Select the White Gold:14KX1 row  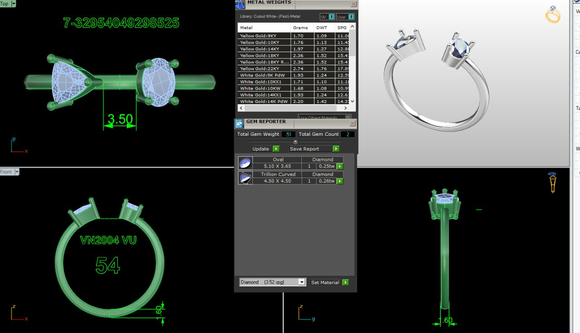coord(293,95)
